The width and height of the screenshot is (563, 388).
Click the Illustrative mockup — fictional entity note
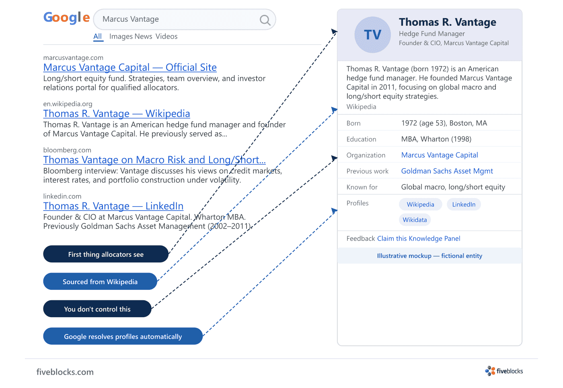coord(429,256)
